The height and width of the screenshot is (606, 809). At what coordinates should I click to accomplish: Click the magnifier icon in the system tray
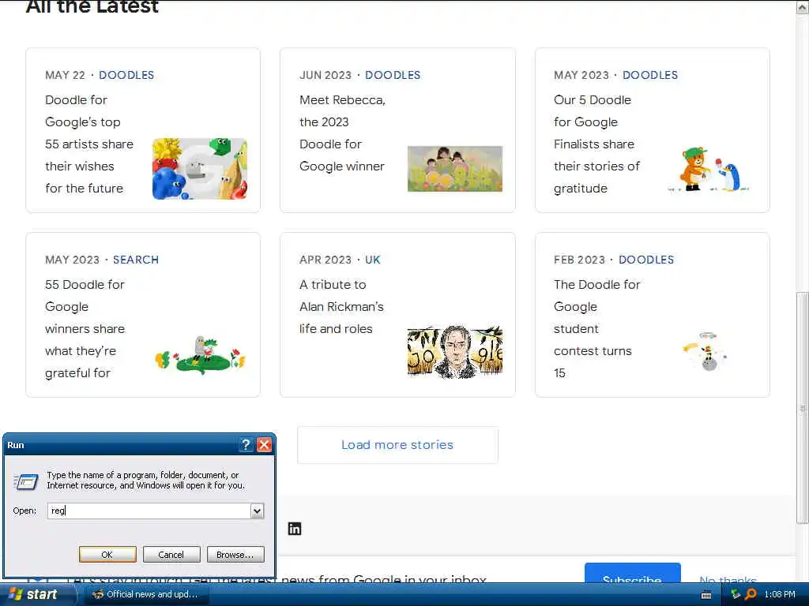(751, 594)
